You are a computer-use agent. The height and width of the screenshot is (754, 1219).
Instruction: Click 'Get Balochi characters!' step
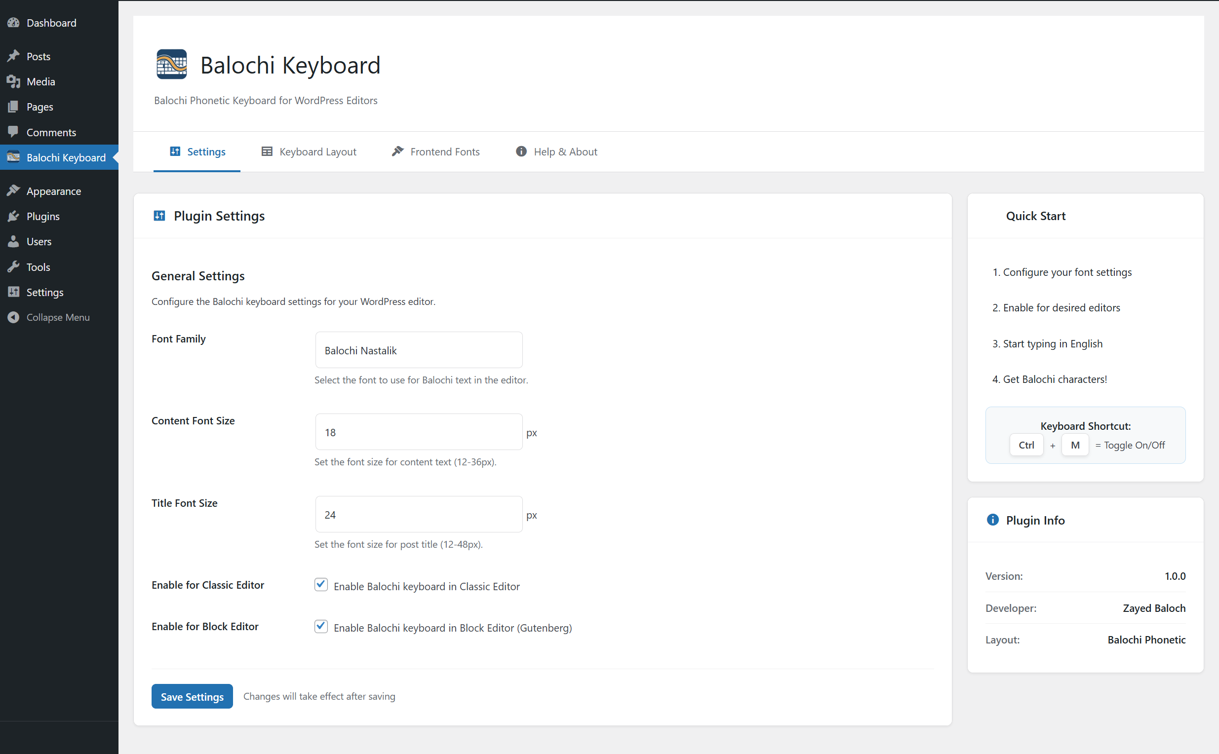1055,379
